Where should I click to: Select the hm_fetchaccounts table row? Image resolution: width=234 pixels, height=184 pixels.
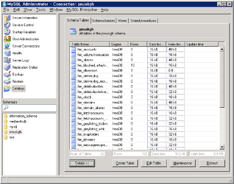(144, 113)
